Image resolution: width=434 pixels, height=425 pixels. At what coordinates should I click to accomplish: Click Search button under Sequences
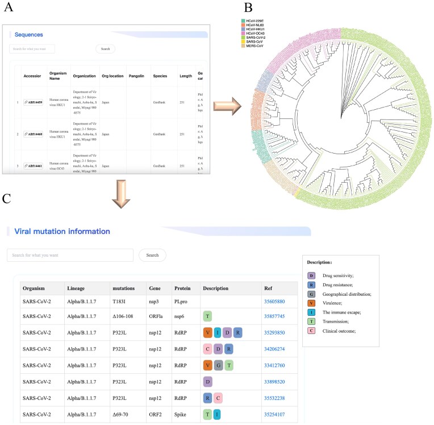pyautogui.click(x=105, y=49)
